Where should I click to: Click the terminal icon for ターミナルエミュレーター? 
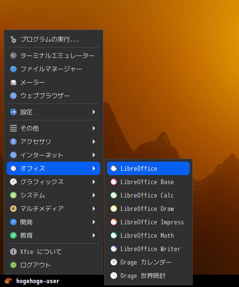tap(13, 55)
